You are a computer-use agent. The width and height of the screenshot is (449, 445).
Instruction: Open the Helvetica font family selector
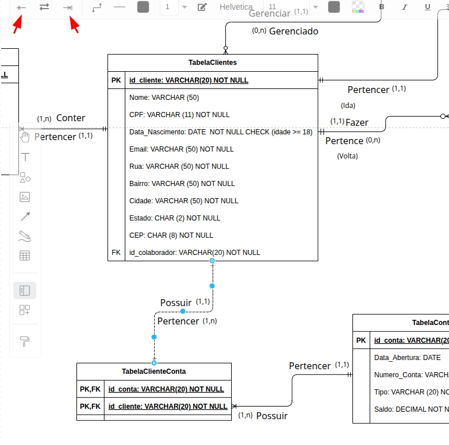coord(236,7)
